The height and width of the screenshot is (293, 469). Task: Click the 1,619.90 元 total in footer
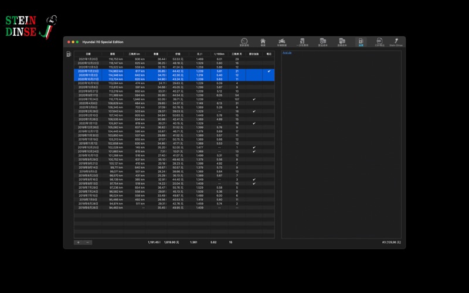click(171, 243)
